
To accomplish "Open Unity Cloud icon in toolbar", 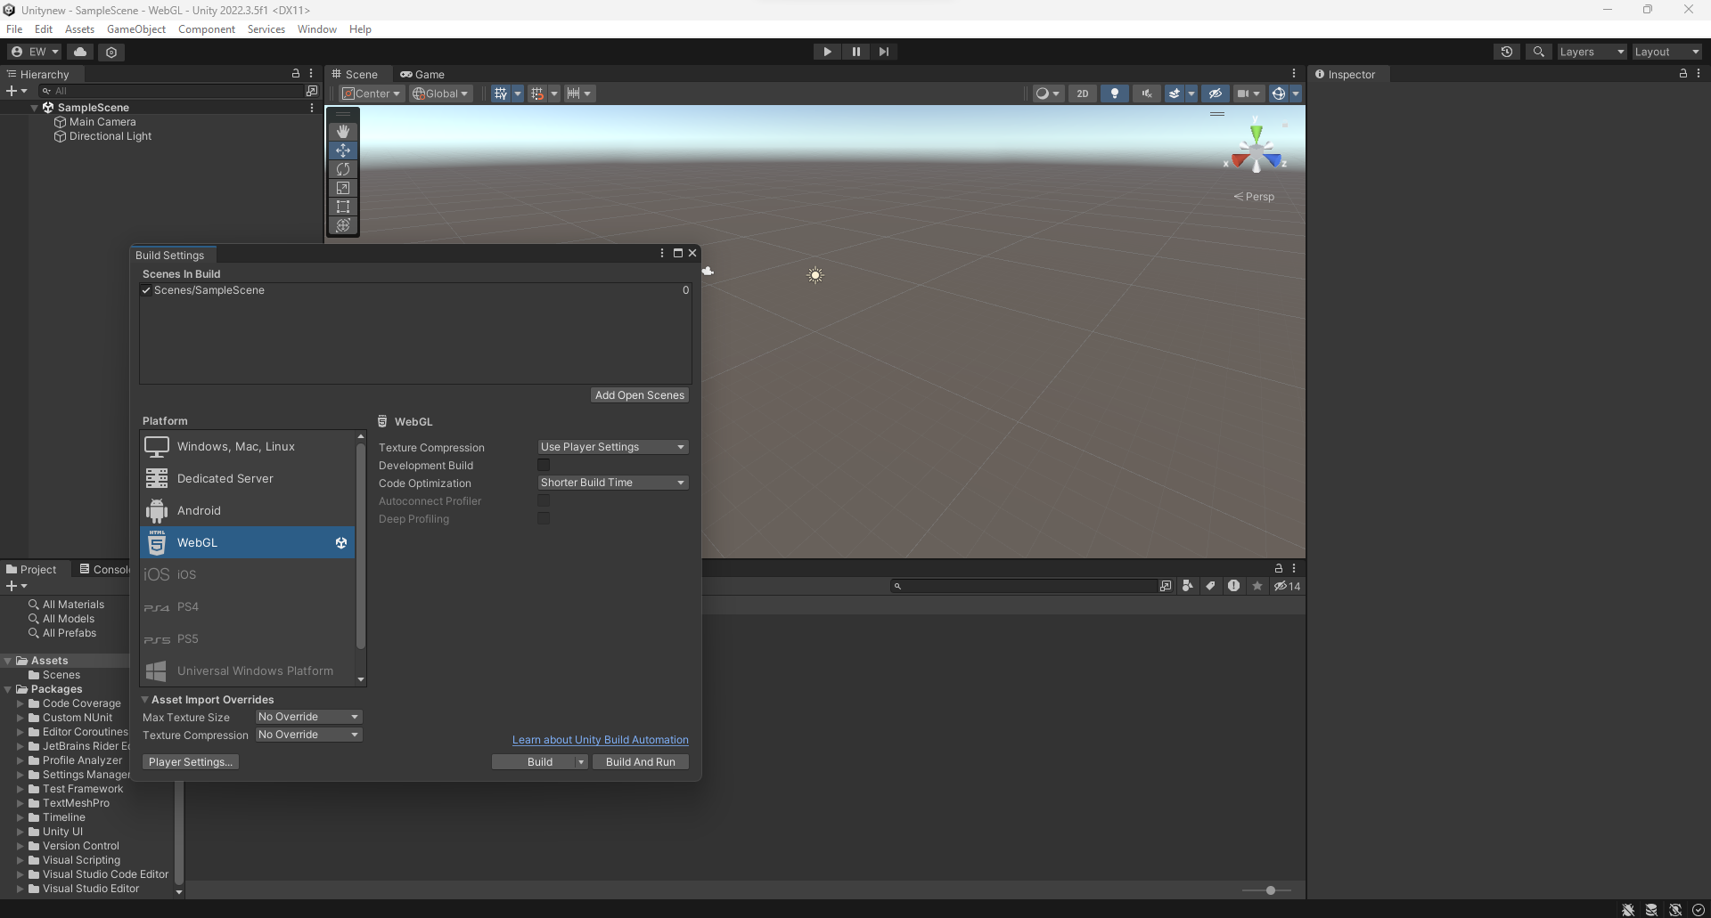I will tap(80, 52).
